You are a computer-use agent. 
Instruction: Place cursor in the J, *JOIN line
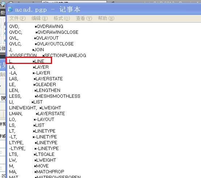(x=27, y=50)
